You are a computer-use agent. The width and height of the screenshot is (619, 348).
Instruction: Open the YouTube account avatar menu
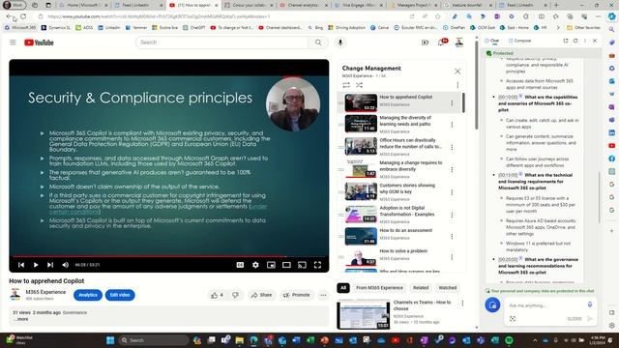(x=458, y=43)
